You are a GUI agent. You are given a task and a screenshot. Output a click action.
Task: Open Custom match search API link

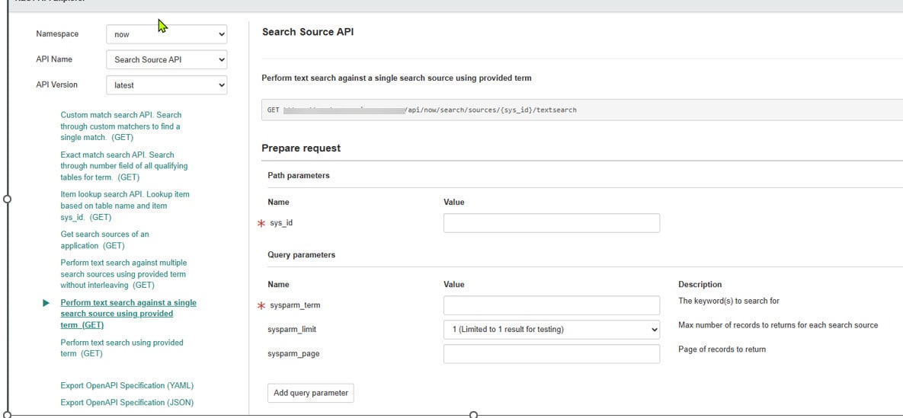click(120, 126)
